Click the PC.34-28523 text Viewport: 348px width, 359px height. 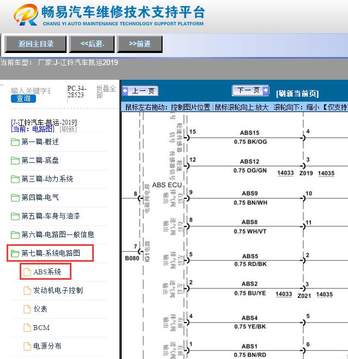(x=76, y=92)
